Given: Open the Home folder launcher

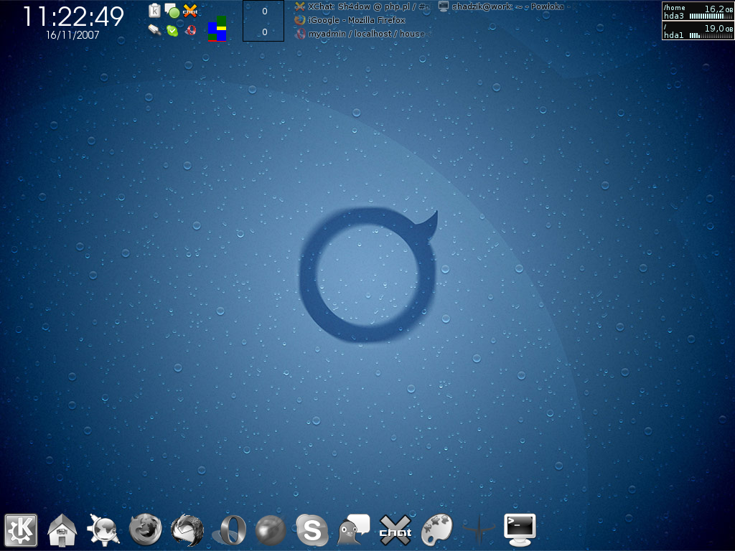Looking at the screenshot, I should pos(62,530).
